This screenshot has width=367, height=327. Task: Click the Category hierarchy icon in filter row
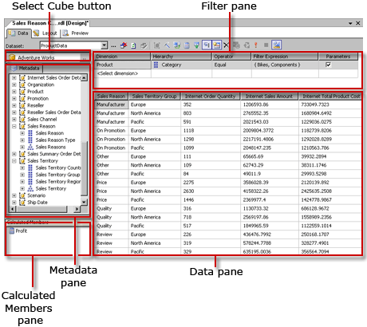(x=156, y=65)
